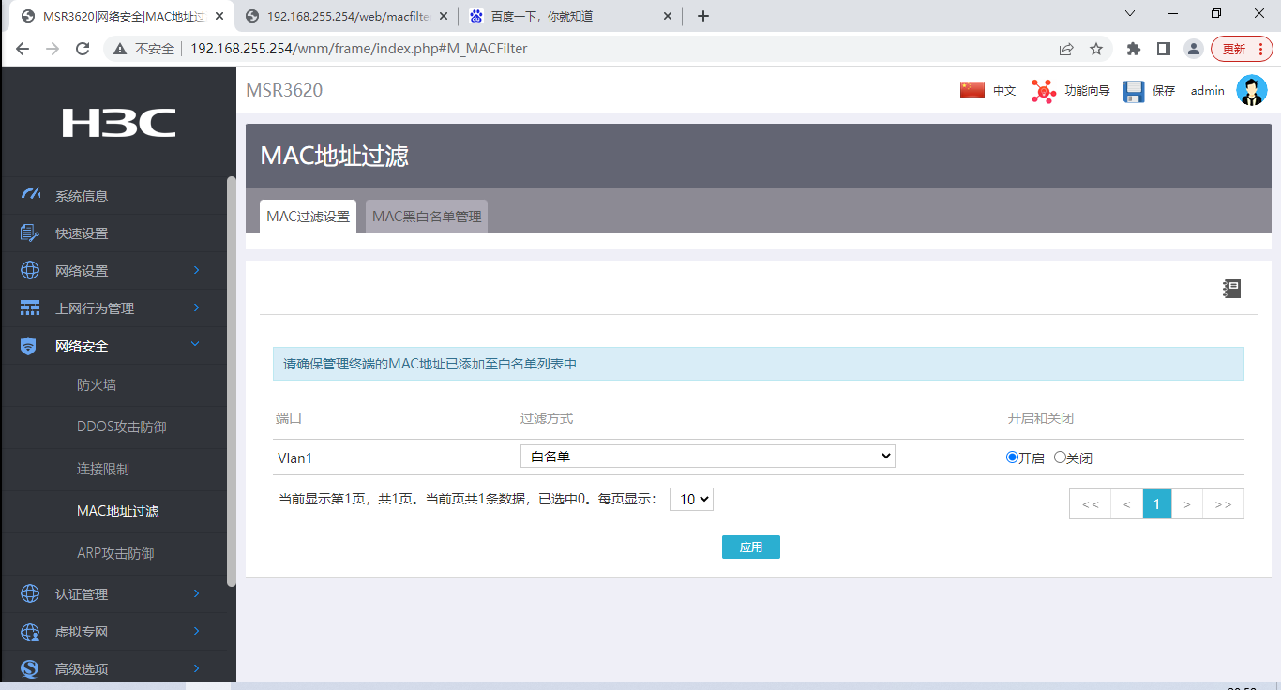Screen dimensions: 1281x690
Task: Click the 快速设置 sidebar icon
Action: 30,233
